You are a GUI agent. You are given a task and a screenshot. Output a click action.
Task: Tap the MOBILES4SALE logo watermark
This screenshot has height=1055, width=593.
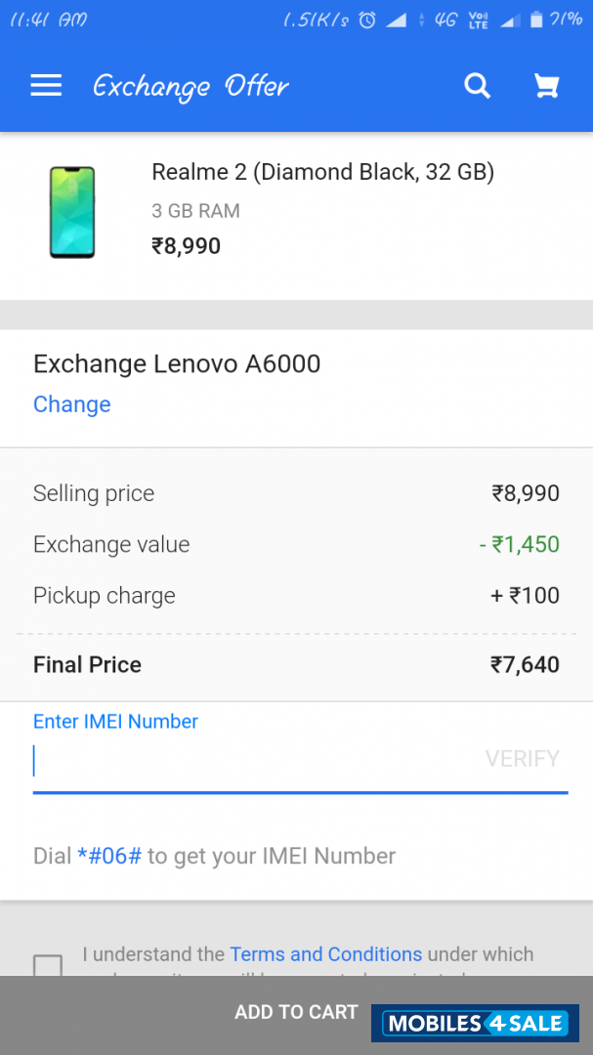(x=475, y=1023)
